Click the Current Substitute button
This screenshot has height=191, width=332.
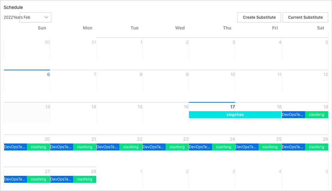tap(305, 17)
